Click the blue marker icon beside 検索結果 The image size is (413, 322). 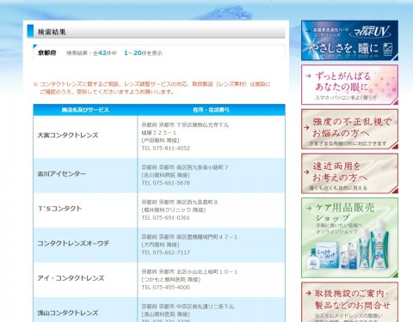coord(30,31)
